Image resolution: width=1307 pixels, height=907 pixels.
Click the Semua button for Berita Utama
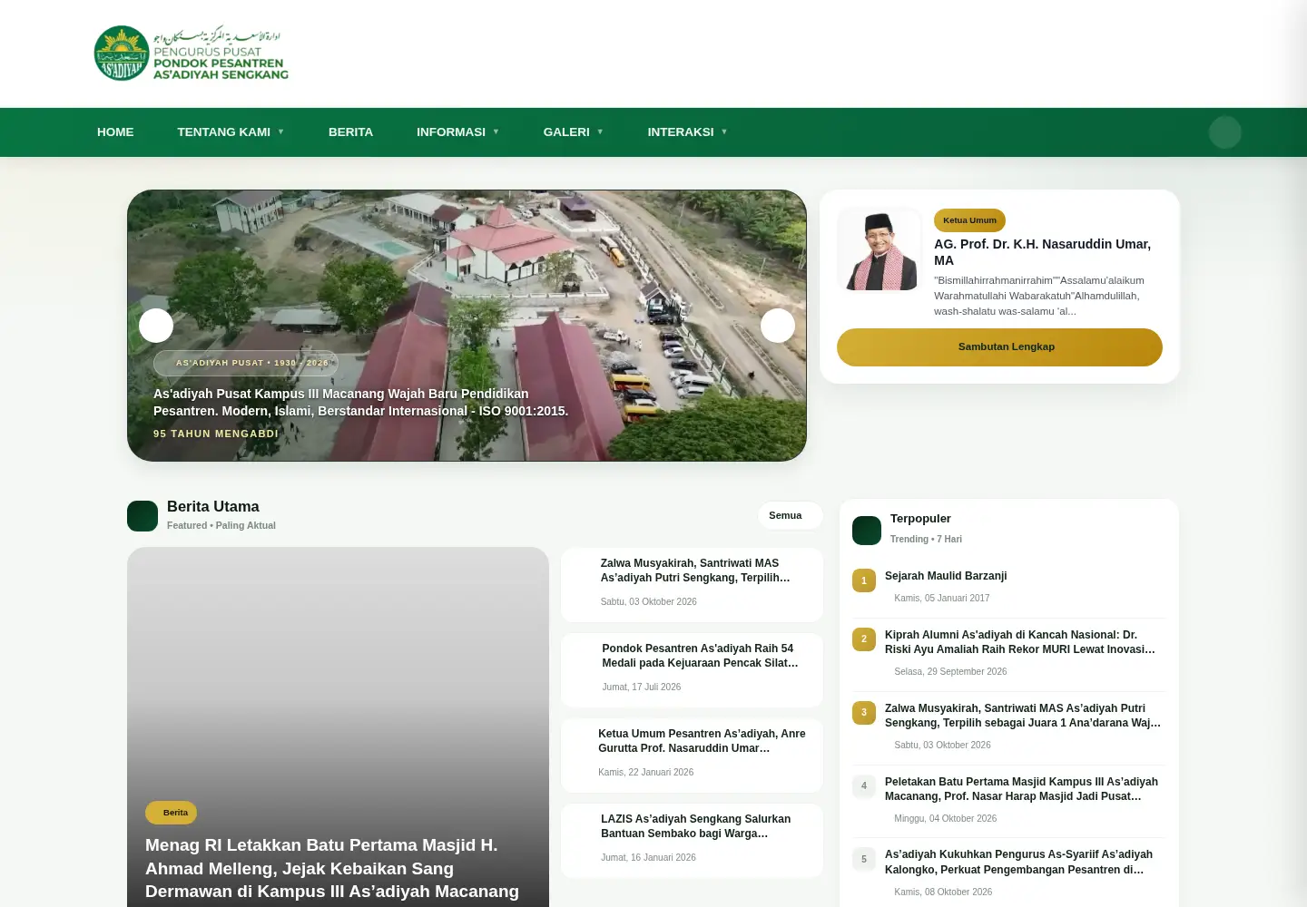pyautogui.click(x=790, y=515)
